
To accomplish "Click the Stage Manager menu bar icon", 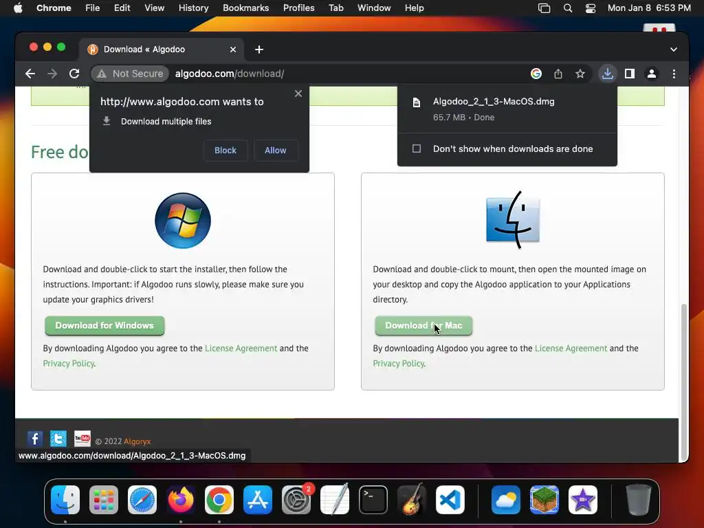I will coord(544,8).
